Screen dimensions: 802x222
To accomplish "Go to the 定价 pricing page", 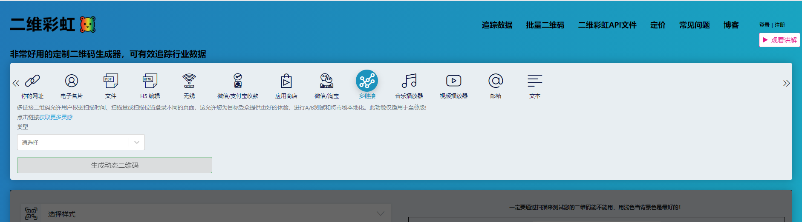I will click(x=658, y=25).
